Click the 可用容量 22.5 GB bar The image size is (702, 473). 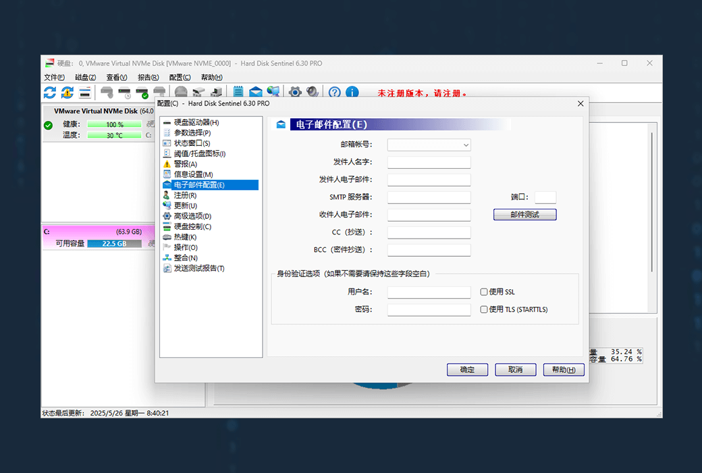(115, 243)
